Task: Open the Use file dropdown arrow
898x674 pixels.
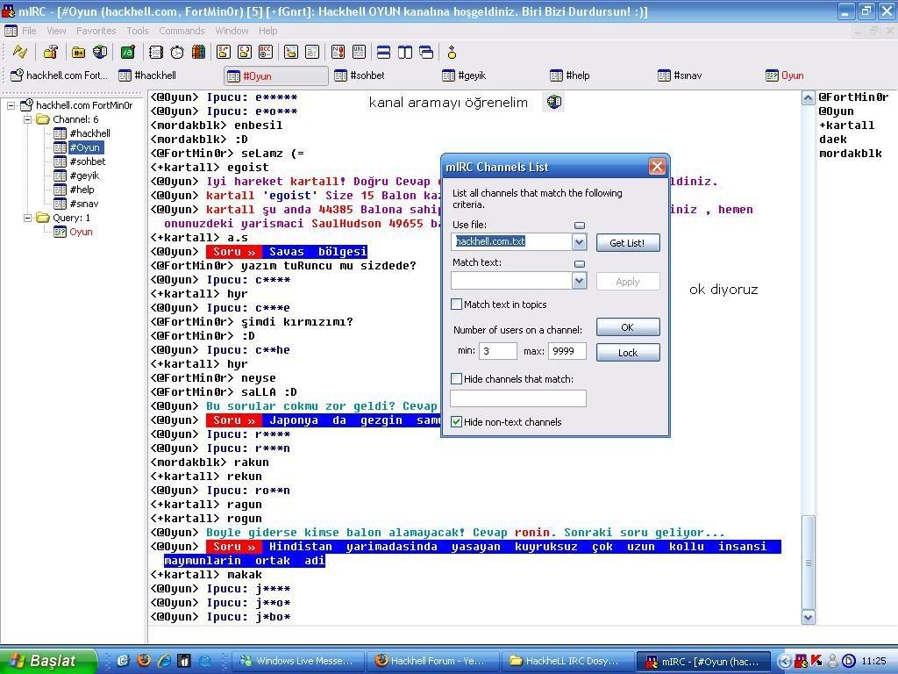Action: tap(580, 242)
